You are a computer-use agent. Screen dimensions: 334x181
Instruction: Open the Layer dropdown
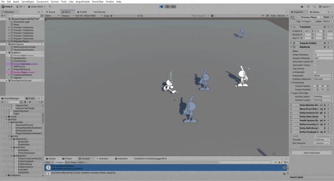tap(327, 21)
